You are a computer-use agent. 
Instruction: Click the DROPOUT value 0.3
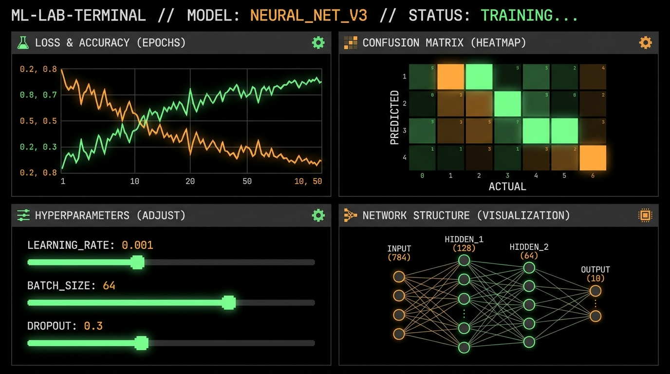click(93, 326)
